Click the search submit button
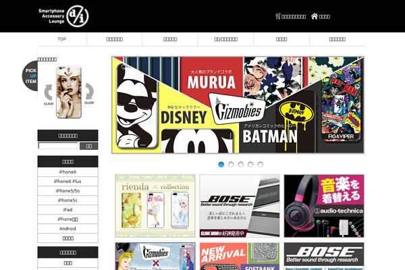The height and width of the screenshot is (270, 405). (89, 146)
